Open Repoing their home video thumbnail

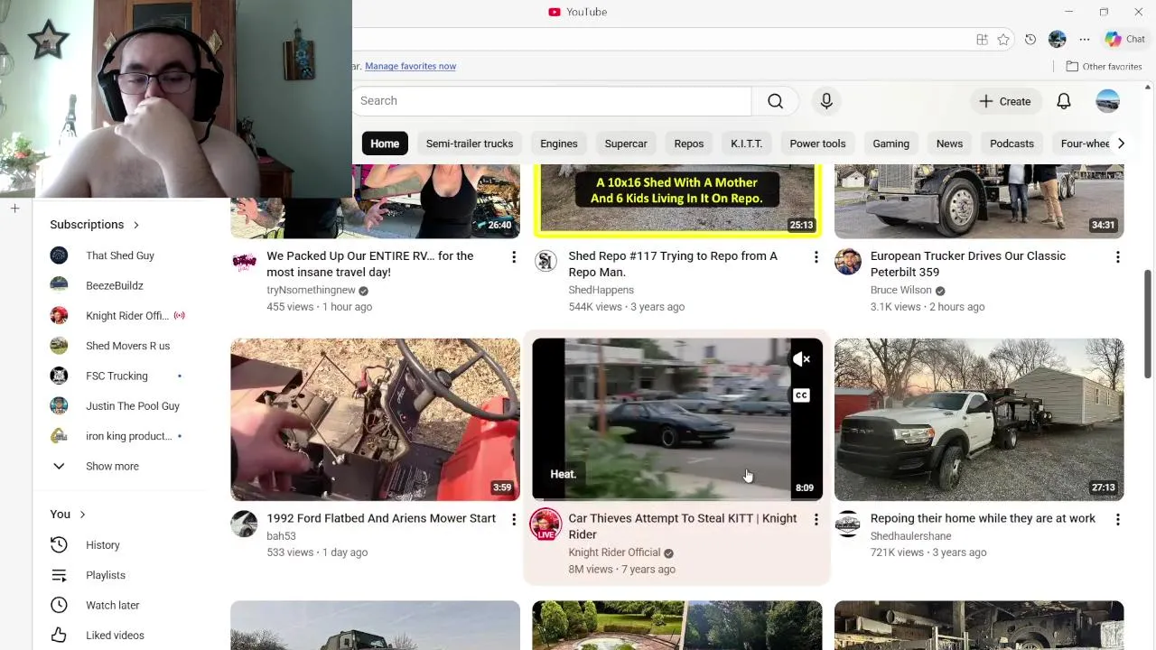pyautogui.click(x=979, y=420)
